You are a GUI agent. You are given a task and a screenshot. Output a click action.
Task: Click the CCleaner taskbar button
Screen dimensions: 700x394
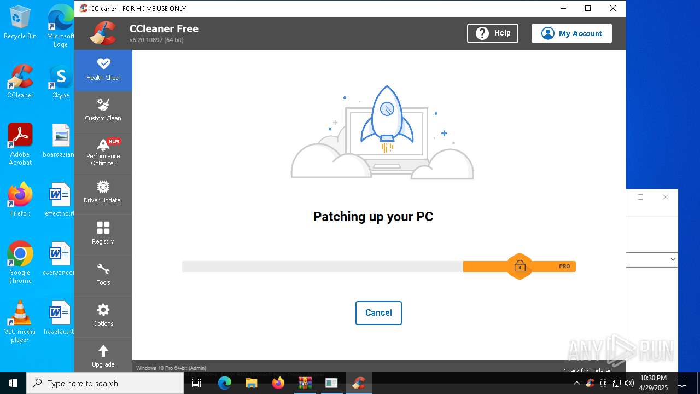359,383
